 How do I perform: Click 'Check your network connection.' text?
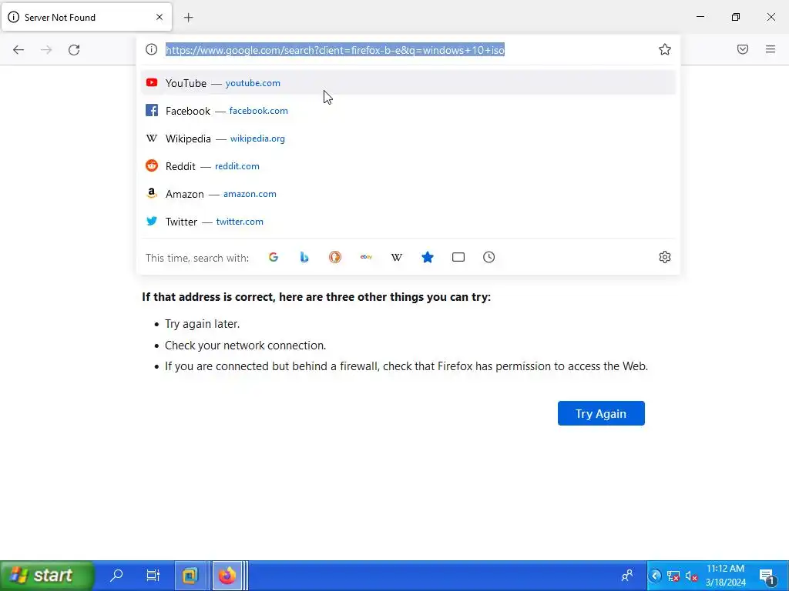pyautogui.click(x=246, y=346)
